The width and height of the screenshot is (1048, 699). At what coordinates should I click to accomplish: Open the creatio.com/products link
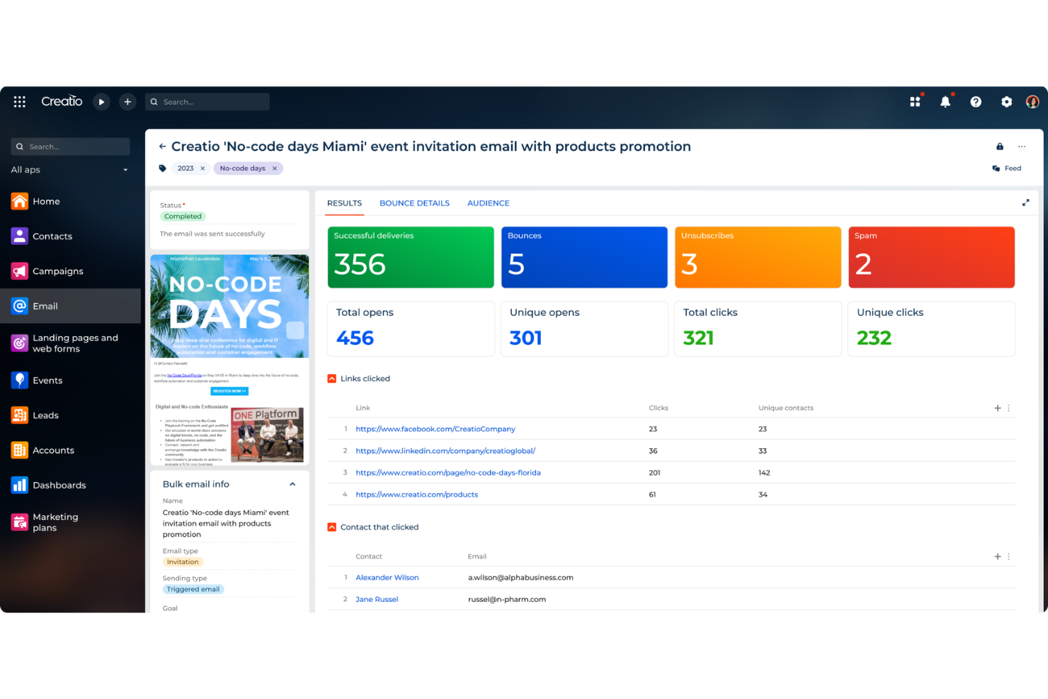coord(416,495)
